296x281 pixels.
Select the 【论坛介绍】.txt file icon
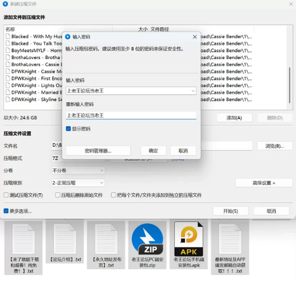pos(65,239)
